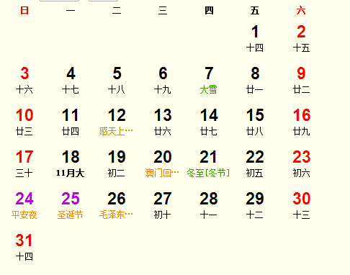Select day 27 labeled 初十
Viewport: 350px width, 275px height.
coord(163,205)
